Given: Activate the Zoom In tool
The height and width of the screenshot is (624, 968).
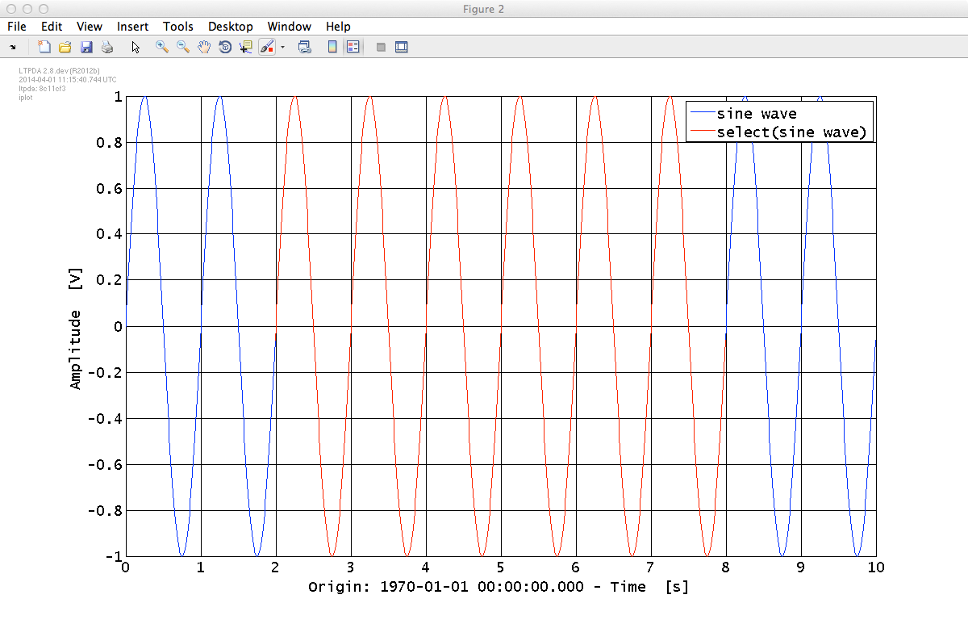Looking at the screenshot, I should [162, 47].
